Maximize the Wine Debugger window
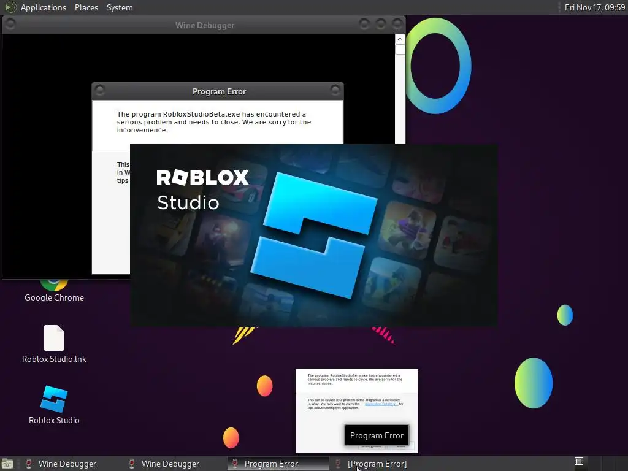The width and height of the screenshot is (628, 471). [380, 25]
